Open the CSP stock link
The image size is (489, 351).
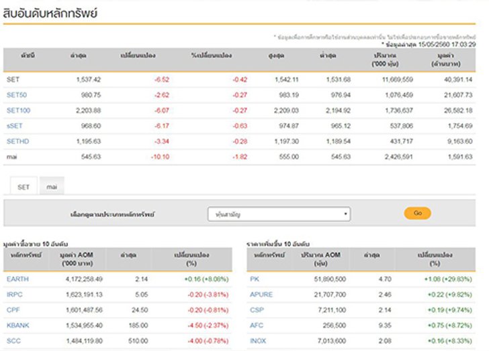257,310
